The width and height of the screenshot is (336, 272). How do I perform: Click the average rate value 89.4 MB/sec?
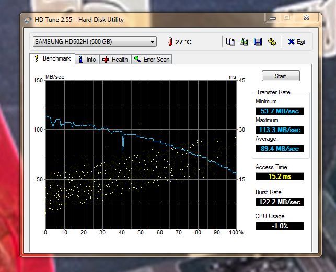pos(280,149)
